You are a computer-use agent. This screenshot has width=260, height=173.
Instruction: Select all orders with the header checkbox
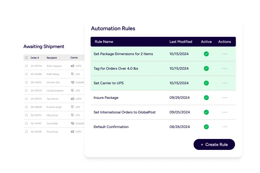tap(26, 58)
